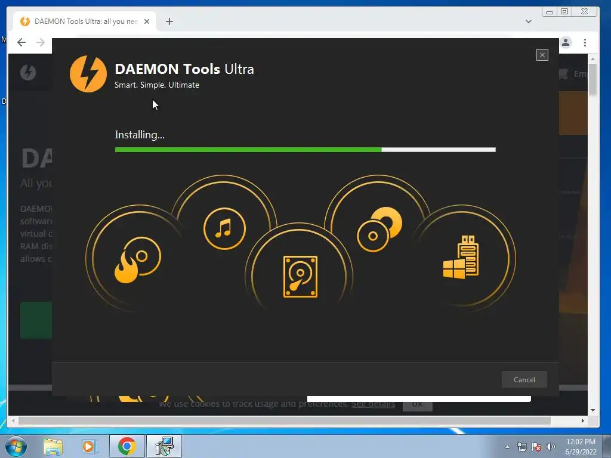Open the Chrome tab search dropdown
611x458 pixels.
[x=529, y=21]
